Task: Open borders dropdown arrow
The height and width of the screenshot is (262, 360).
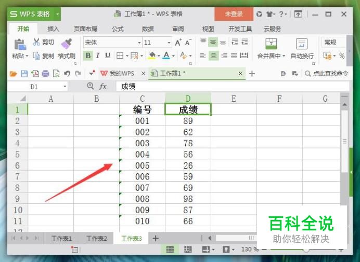Action: click(x=127, y=56)
